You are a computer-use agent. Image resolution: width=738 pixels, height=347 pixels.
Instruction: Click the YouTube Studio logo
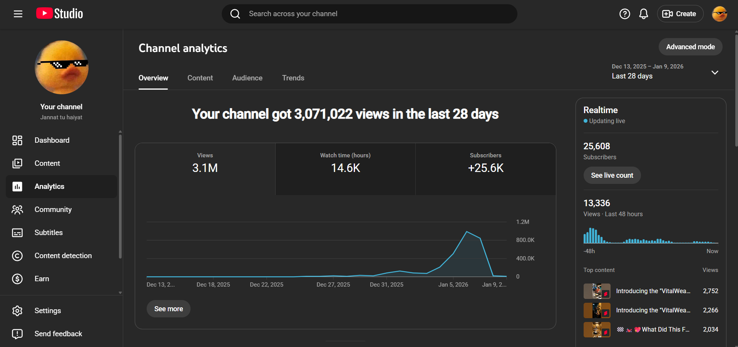point(60,14)
